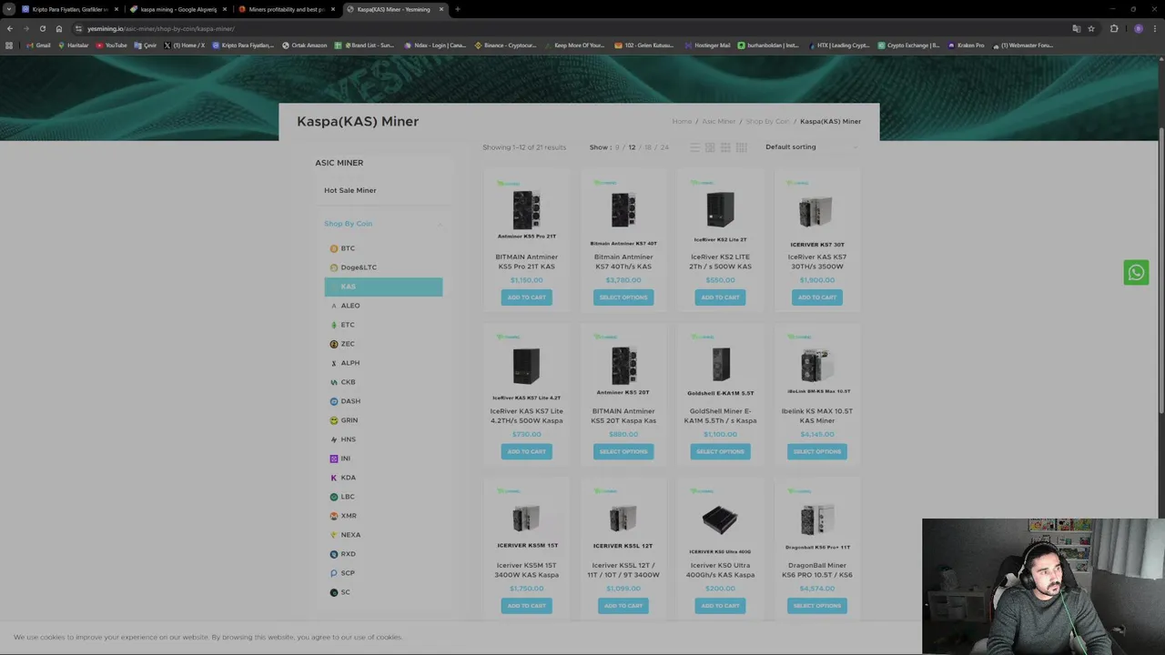The width and height of the screenshot is (1165, 655).
Task: Bookmark this page with the star icon
Action: [1091, 28]
